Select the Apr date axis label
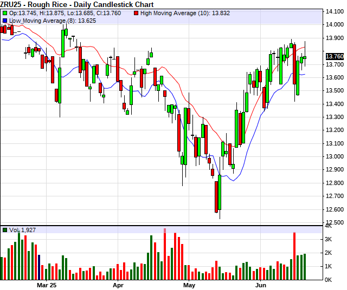 click(119, 284)
